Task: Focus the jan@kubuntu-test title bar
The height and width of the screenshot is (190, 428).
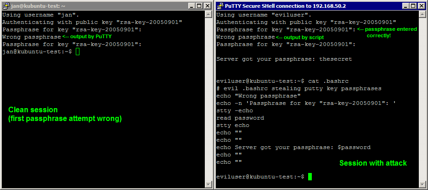Action: pyautogui.click(x=92, y=6)
